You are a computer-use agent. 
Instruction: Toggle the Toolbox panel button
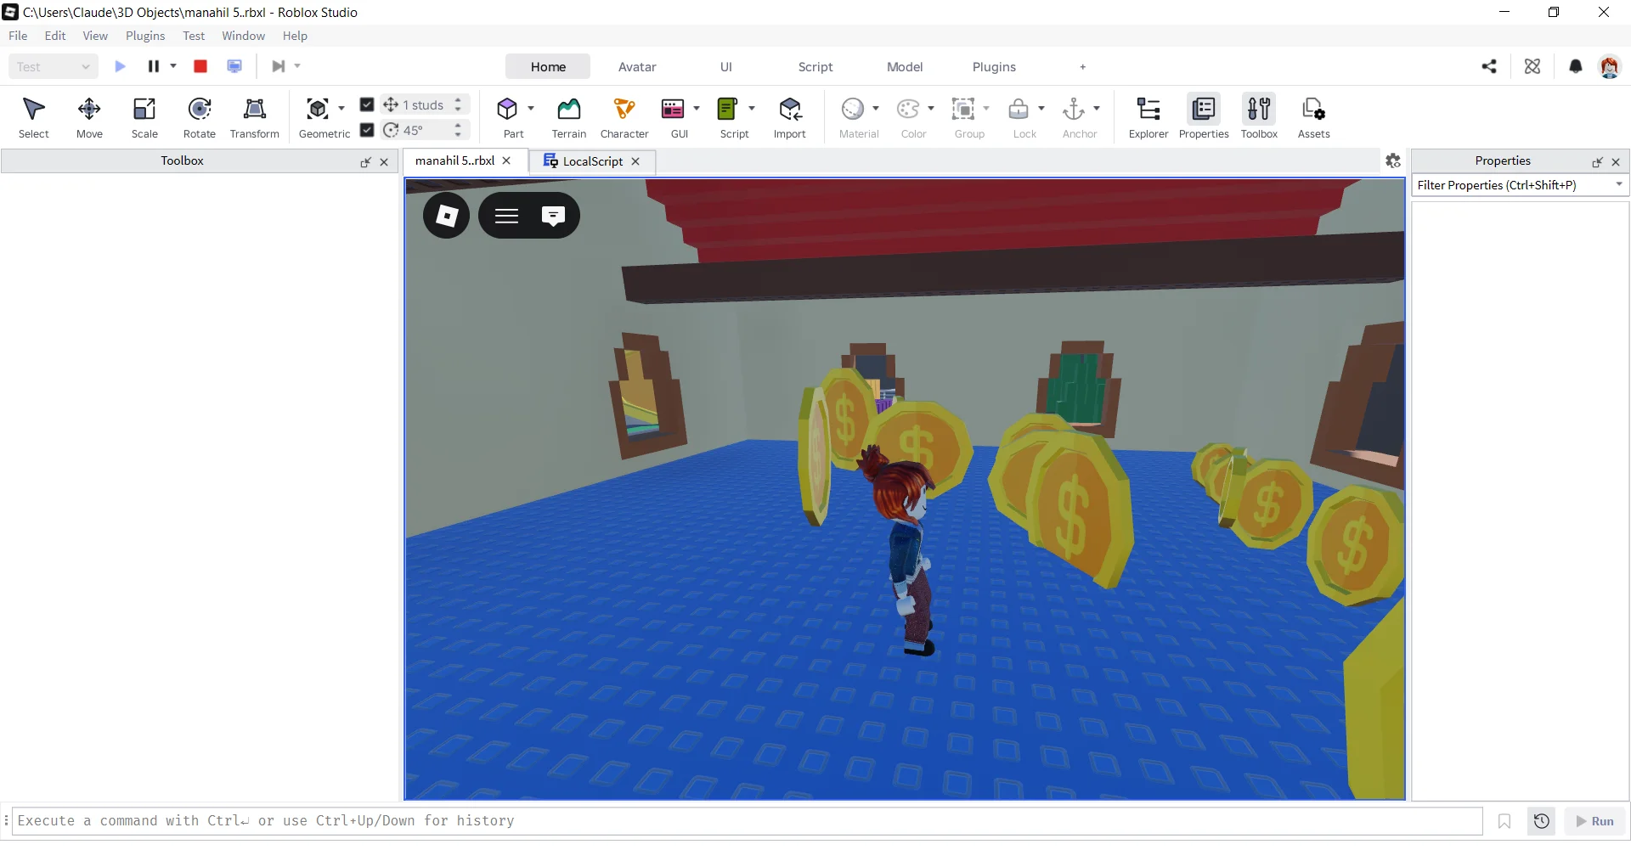point(1259,117)
